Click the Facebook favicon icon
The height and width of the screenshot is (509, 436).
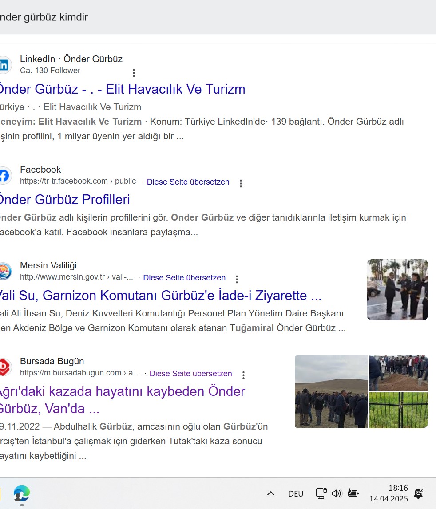tap(4, 176)
